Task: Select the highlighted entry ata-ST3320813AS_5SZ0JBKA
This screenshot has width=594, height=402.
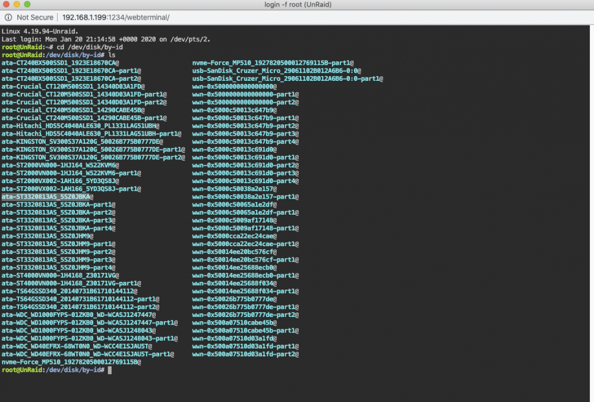Action: pyautogui.click(x=46, y=197)
